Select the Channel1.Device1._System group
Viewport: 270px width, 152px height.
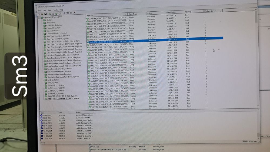[57, 33]
